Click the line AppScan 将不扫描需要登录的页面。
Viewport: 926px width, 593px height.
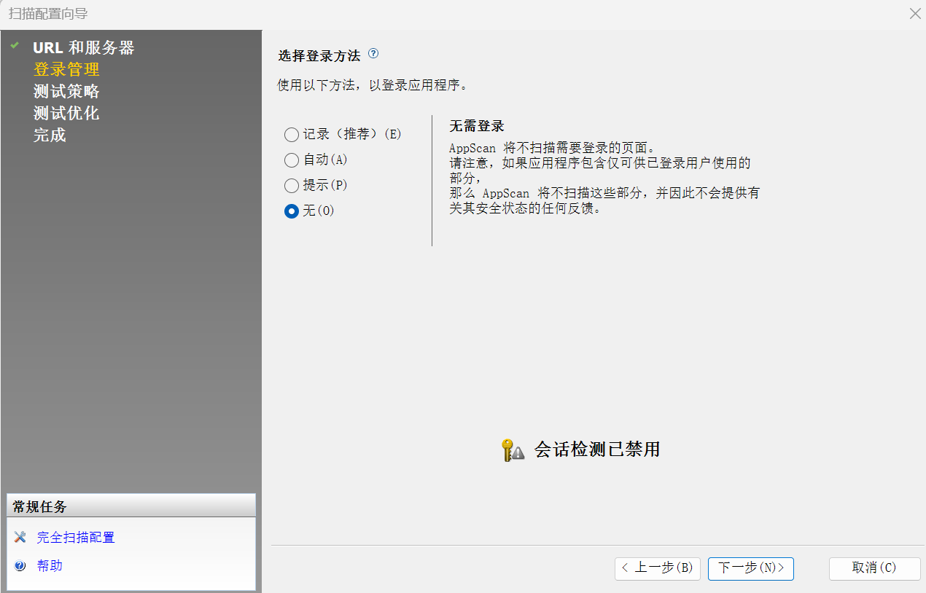(552, 148)
